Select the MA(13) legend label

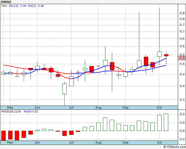pyautogui.click(x=14, y=6)
